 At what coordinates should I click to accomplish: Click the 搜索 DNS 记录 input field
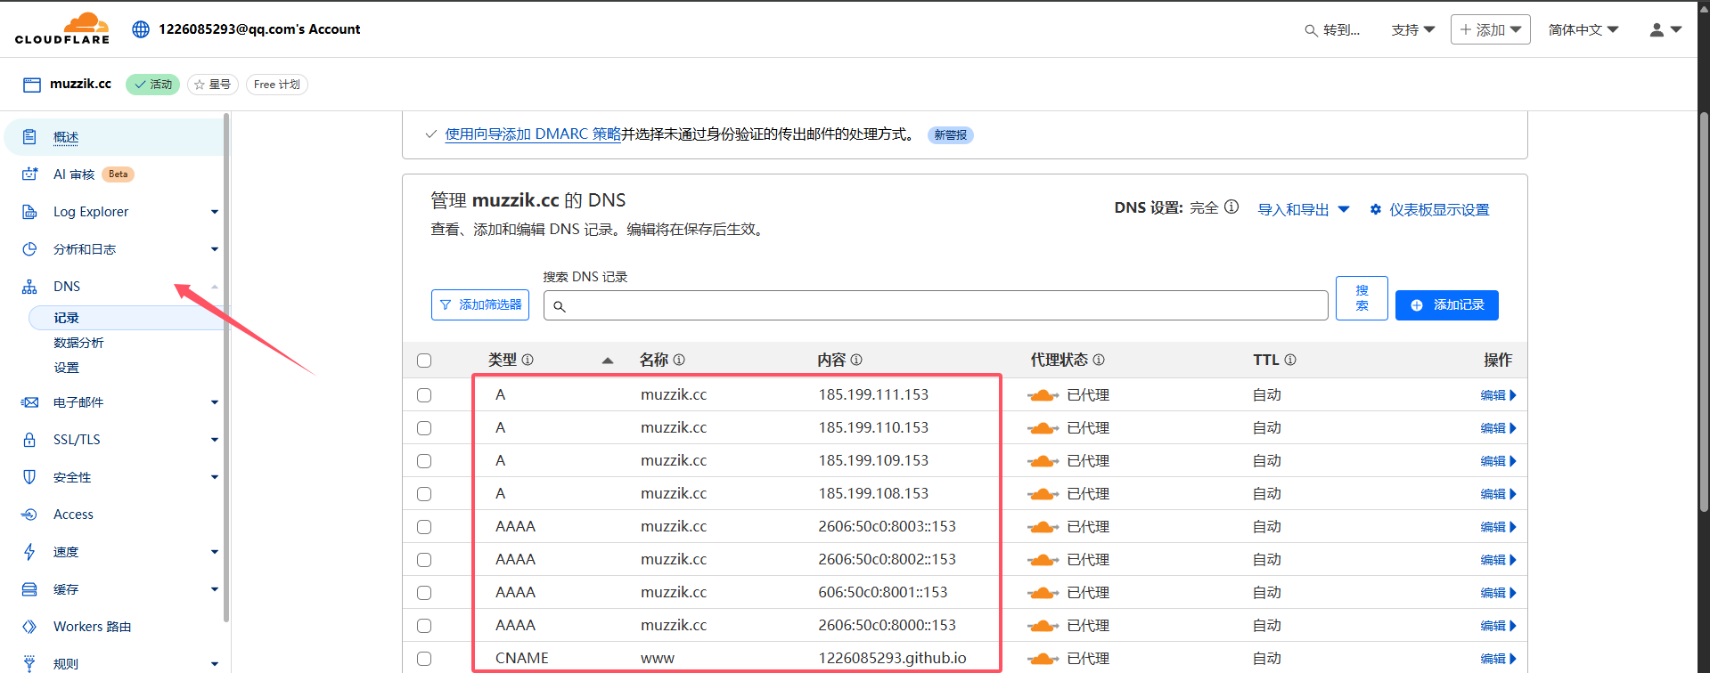click(936, 305)
